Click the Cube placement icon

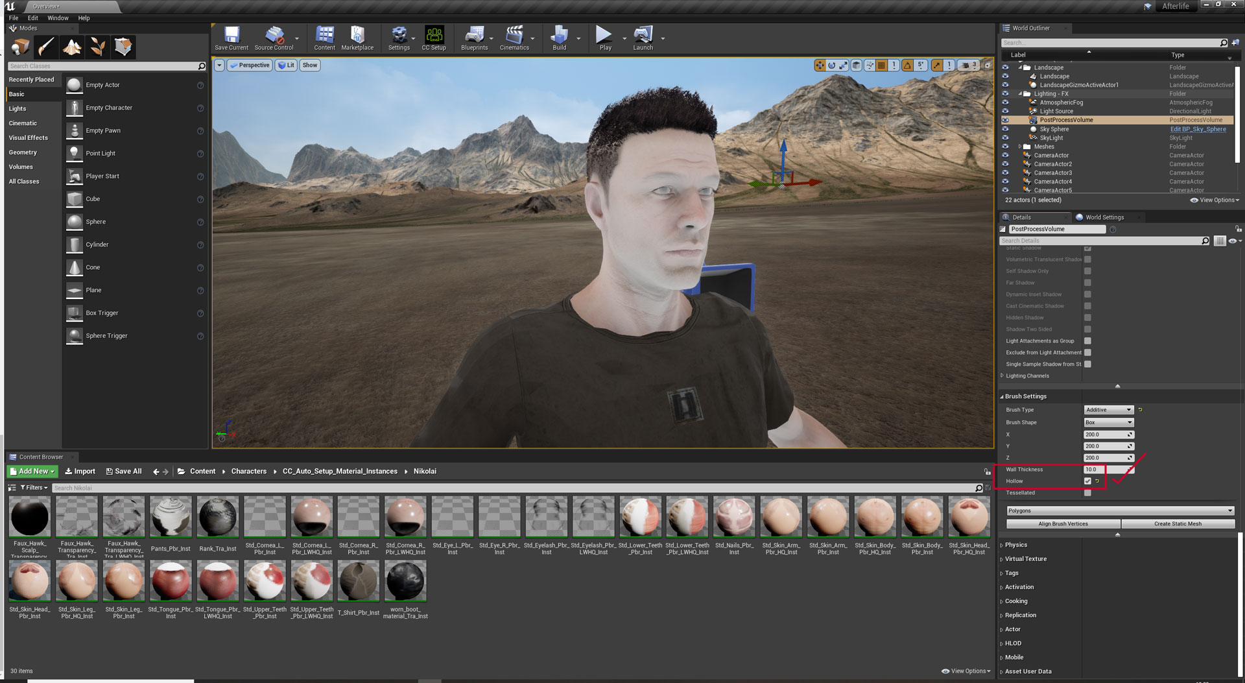coord(75,199)
